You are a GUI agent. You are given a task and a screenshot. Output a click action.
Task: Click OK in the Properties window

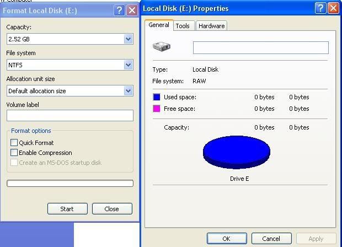point(227,239)
